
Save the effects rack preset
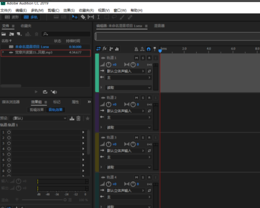pos(72,119)
